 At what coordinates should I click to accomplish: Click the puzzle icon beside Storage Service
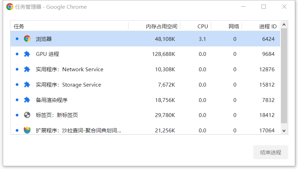click(x=27, y=84)
